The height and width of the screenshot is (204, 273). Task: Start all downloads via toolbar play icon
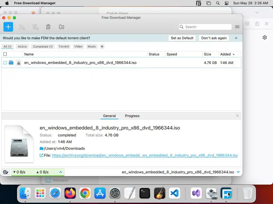(x=22, y=27)
